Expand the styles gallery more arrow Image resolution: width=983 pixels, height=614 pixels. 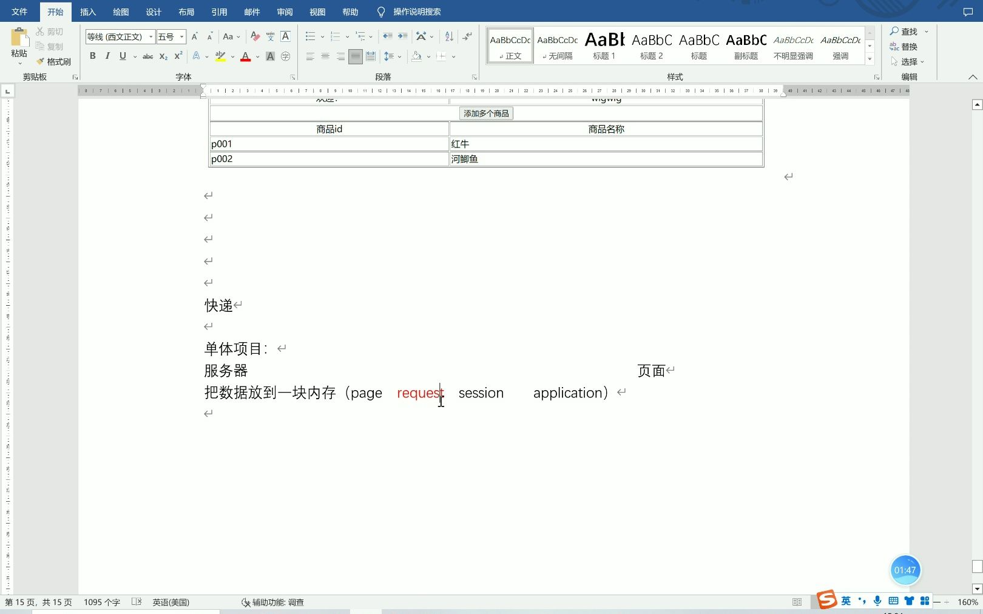(870, 59)
